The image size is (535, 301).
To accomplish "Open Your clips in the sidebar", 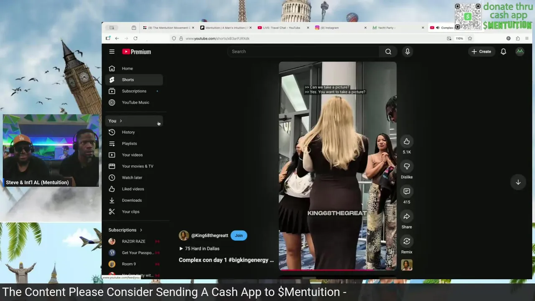I will [x=134, y=212].
